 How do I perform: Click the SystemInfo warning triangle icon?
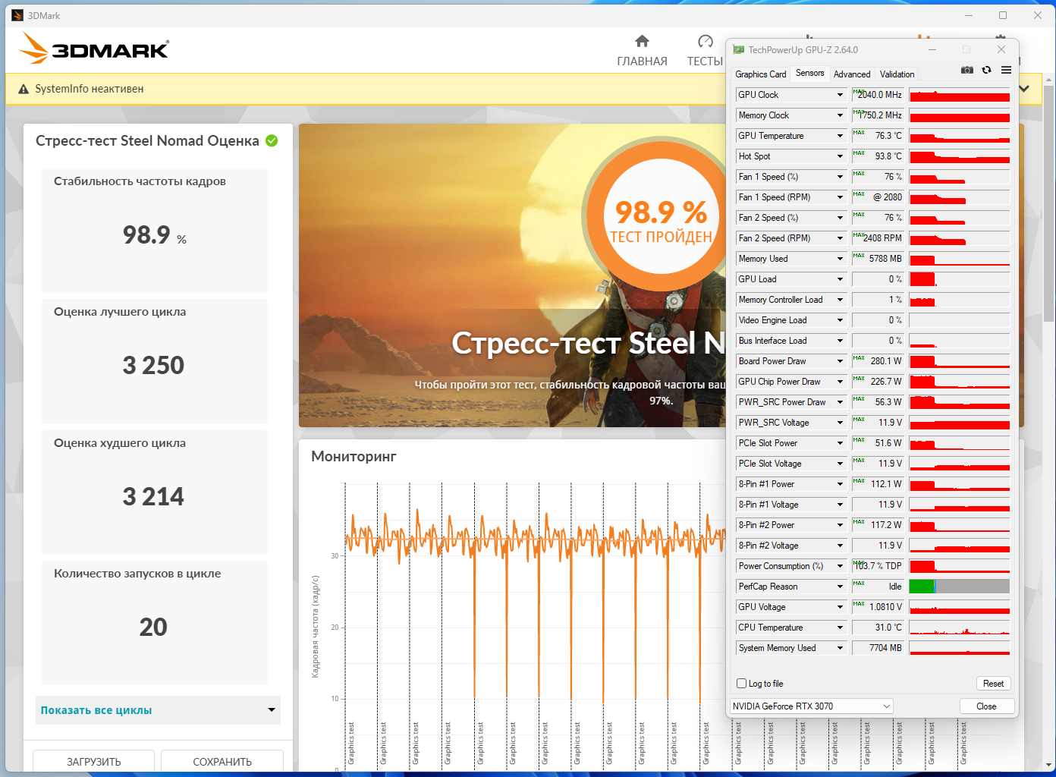24,89
